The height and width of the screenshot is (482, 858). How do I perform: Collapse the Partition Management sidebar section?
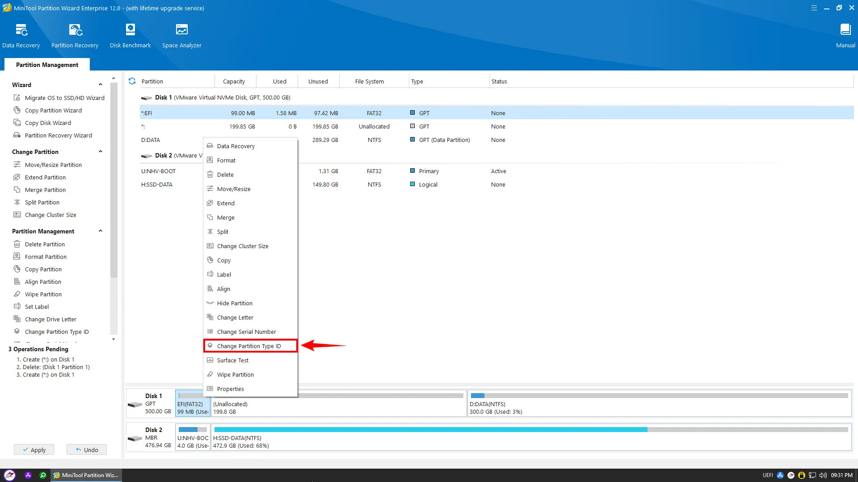(101, 231)
